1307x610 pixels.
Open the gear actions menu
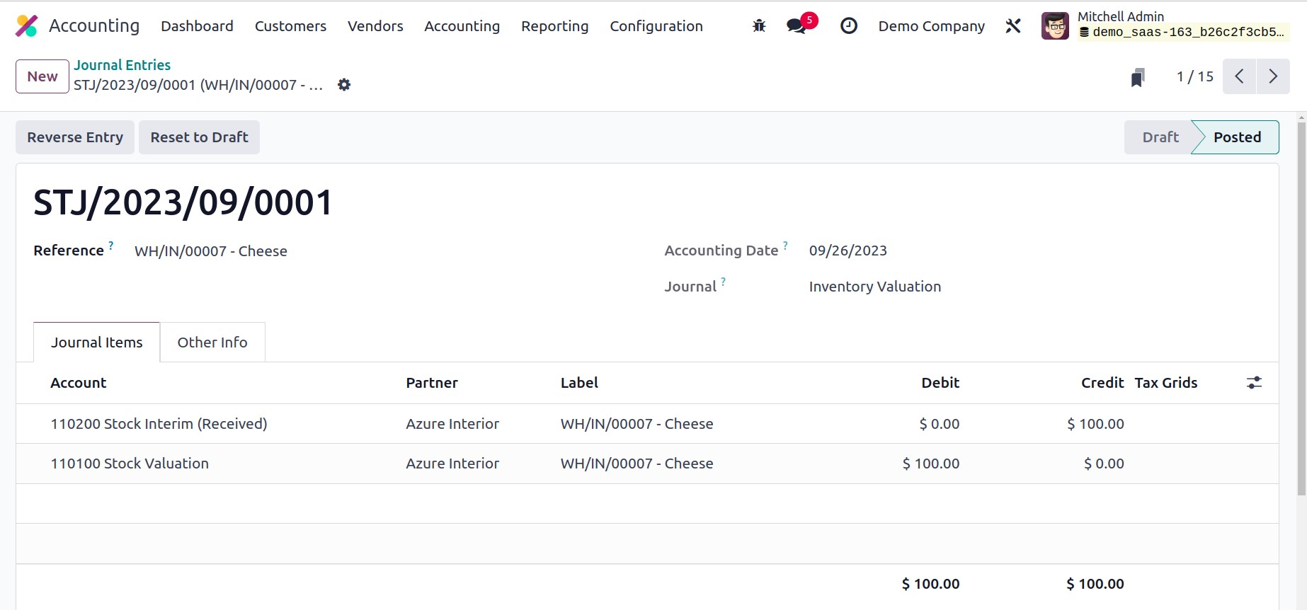pyautogui.click(x=344, y=85)
